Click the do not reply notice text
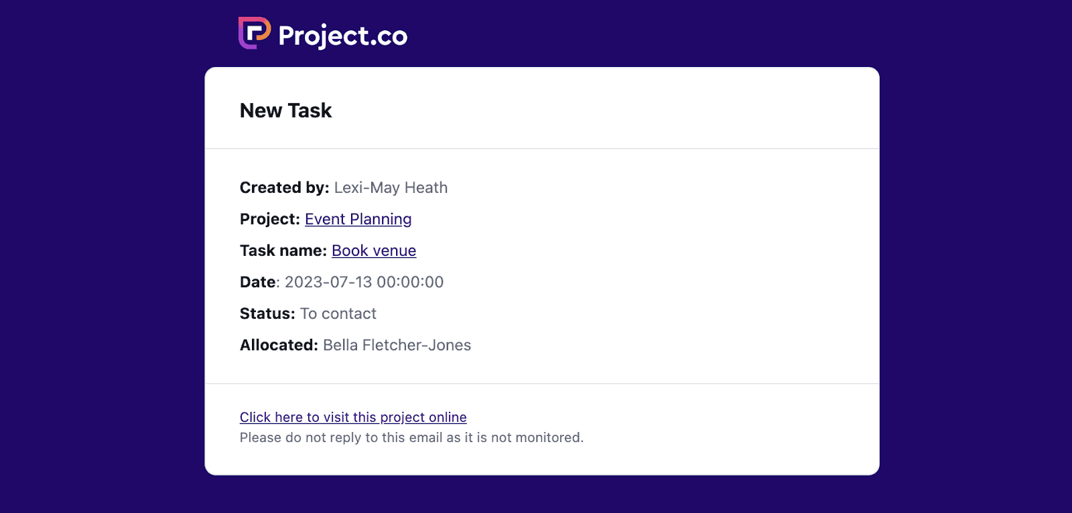This screenshot has width=1072, height=513. click(411, 437)
